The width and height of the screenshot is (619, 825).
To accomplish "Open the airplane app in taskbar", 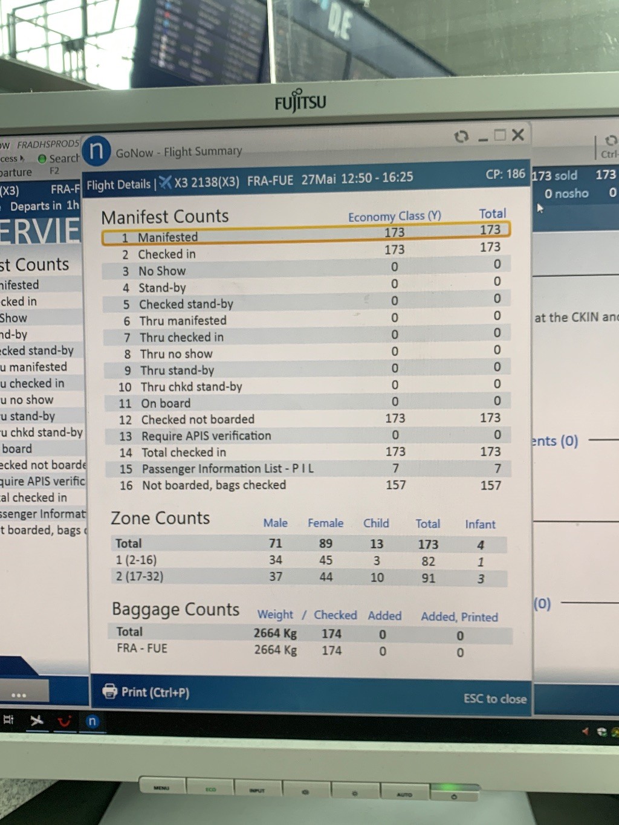I will click(37, 720).
